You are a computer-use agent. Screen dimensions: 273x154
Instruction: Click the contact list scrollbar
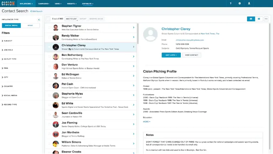coord(138,34)
